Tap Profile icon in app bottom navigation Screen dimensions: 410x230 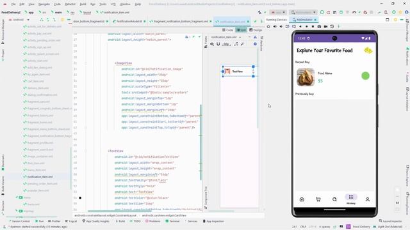[x=367, y=199]
